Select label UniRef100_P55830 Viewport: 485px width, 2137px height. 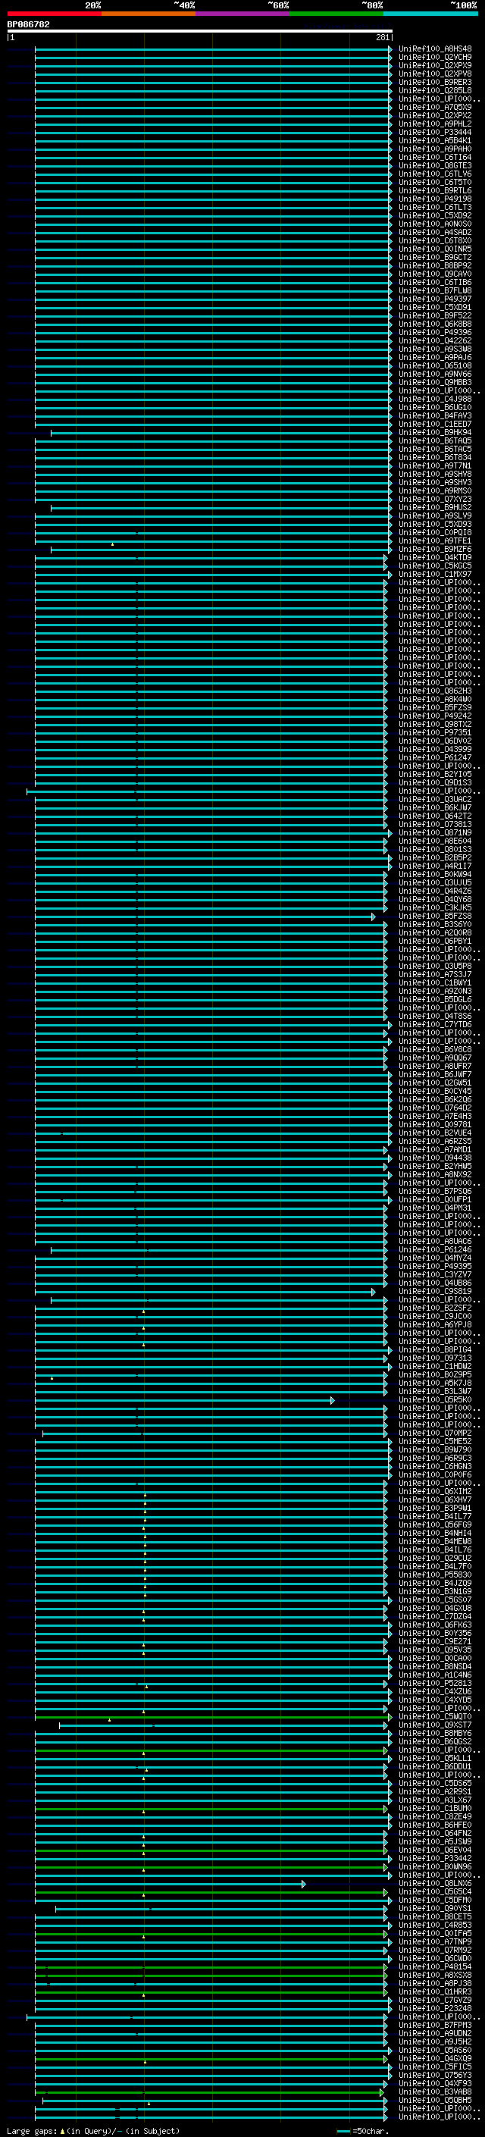435,1575
